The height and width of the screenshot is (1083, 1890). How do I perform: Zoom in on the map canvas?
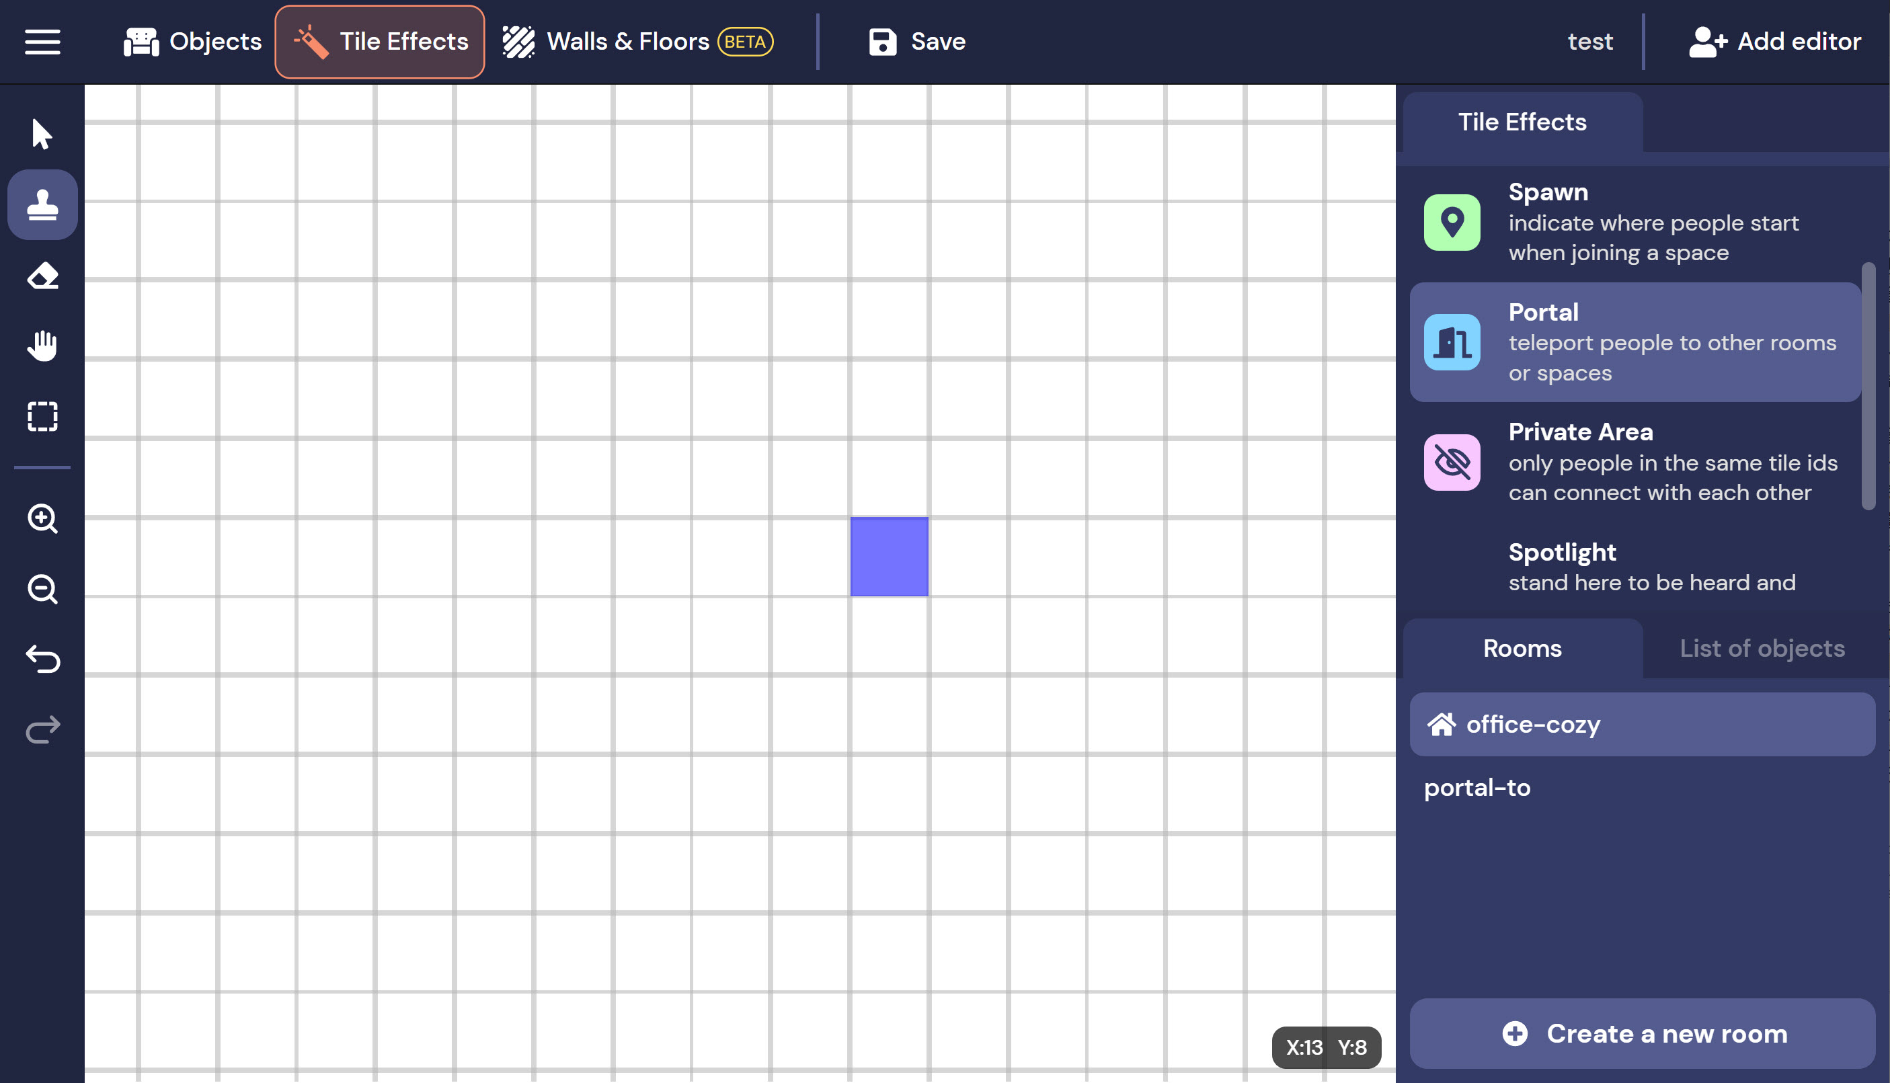pos(42,518)
